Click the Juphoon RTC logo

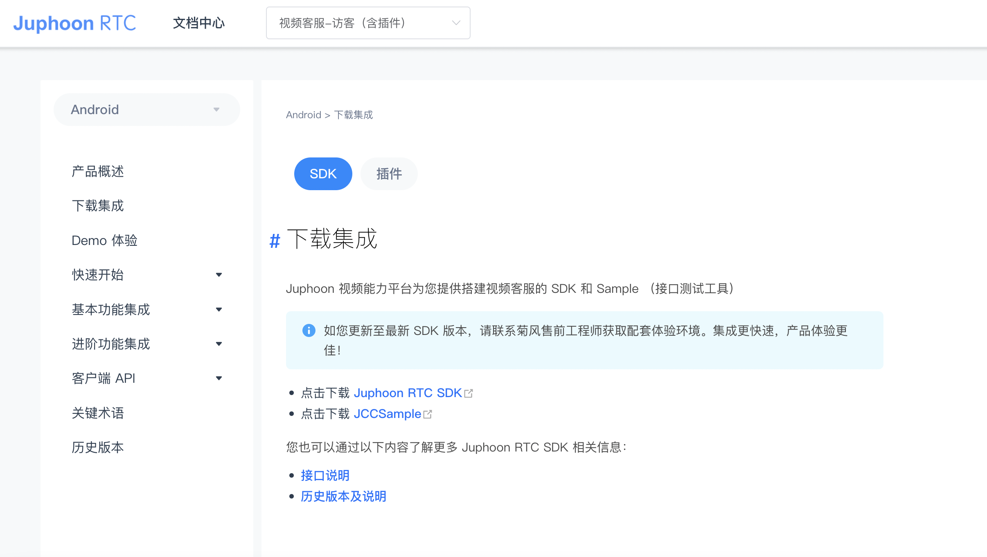click(x=74, y=23)
